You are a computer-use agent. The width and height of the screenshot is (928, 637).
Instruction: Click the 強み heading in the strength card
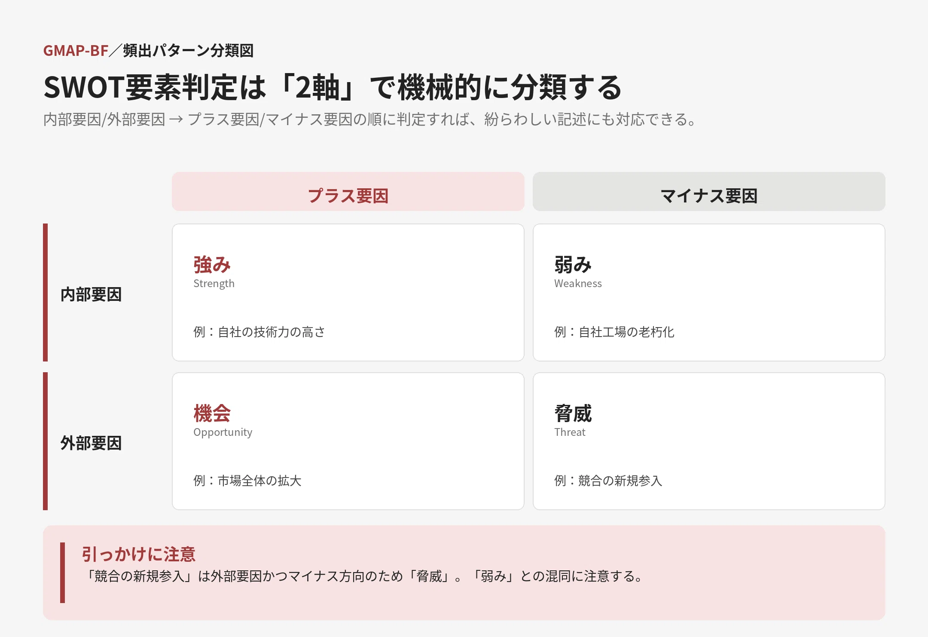212,264
